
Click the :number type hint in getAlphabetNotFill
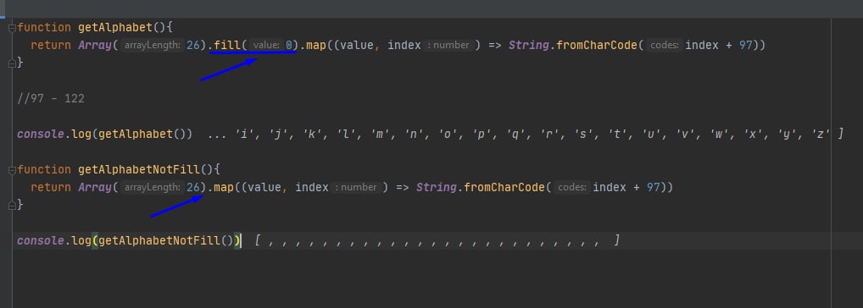(356, 187)
